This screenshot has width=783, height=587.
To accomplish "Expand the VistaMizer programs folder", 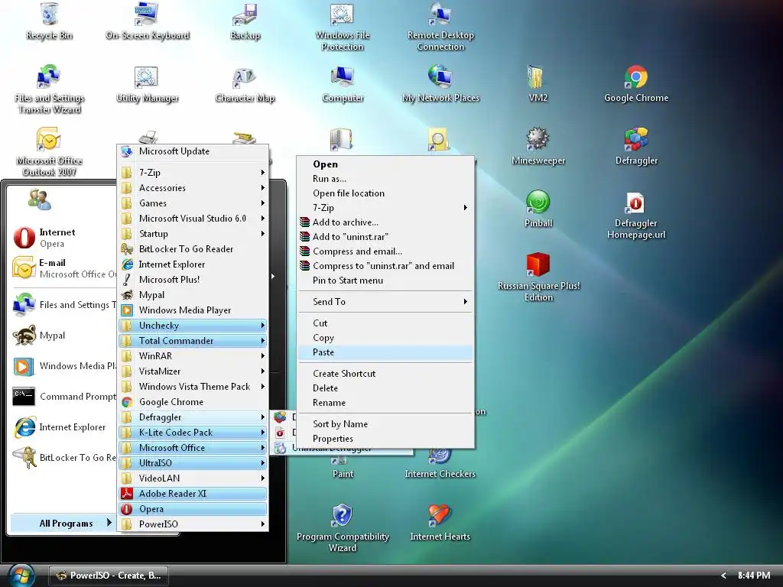I will 193,371.
